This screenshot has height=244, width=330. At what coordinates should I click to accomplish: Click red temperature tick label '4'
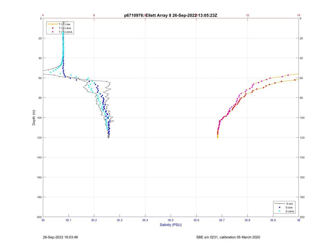point(43,15)
